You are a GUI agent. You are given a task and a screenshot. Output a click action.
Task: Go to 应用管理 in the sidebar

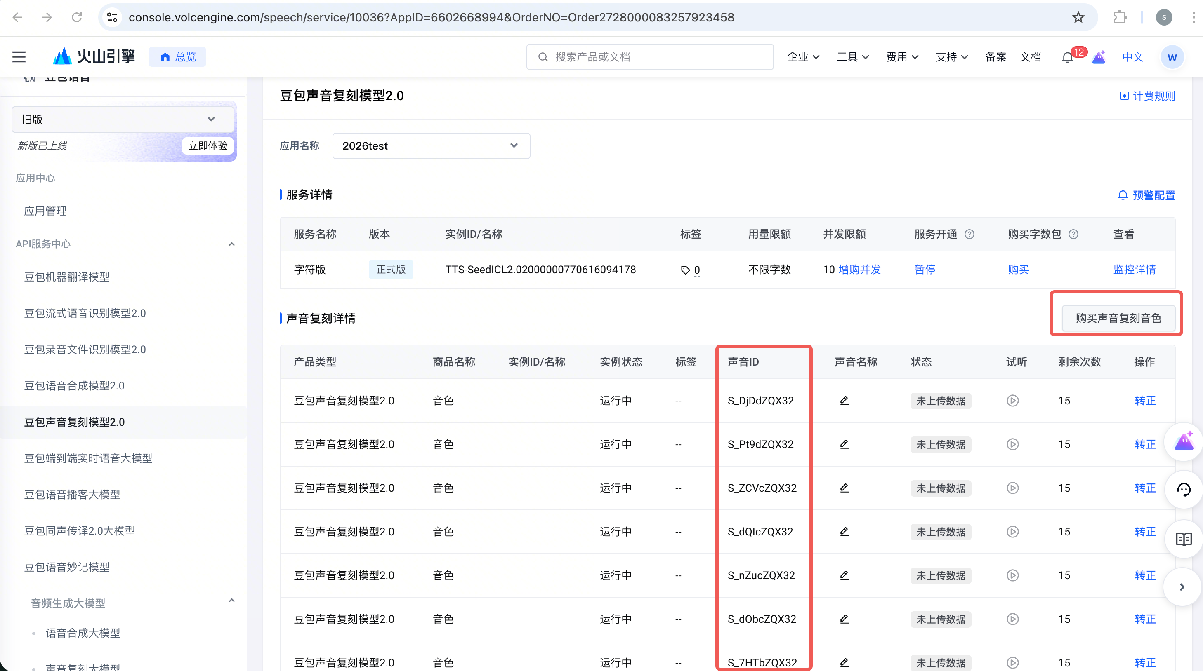(x=45, y=211)
